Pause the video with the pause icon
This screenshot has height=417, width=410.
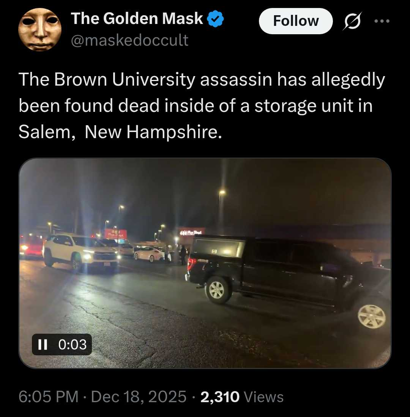pos(43,344)
